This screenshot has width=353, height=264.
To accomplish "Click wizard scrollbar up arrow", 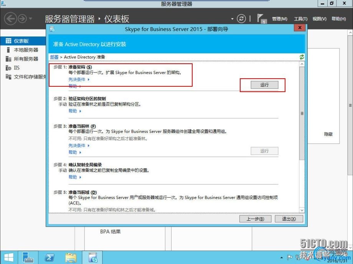I will (x=302, y=64).
